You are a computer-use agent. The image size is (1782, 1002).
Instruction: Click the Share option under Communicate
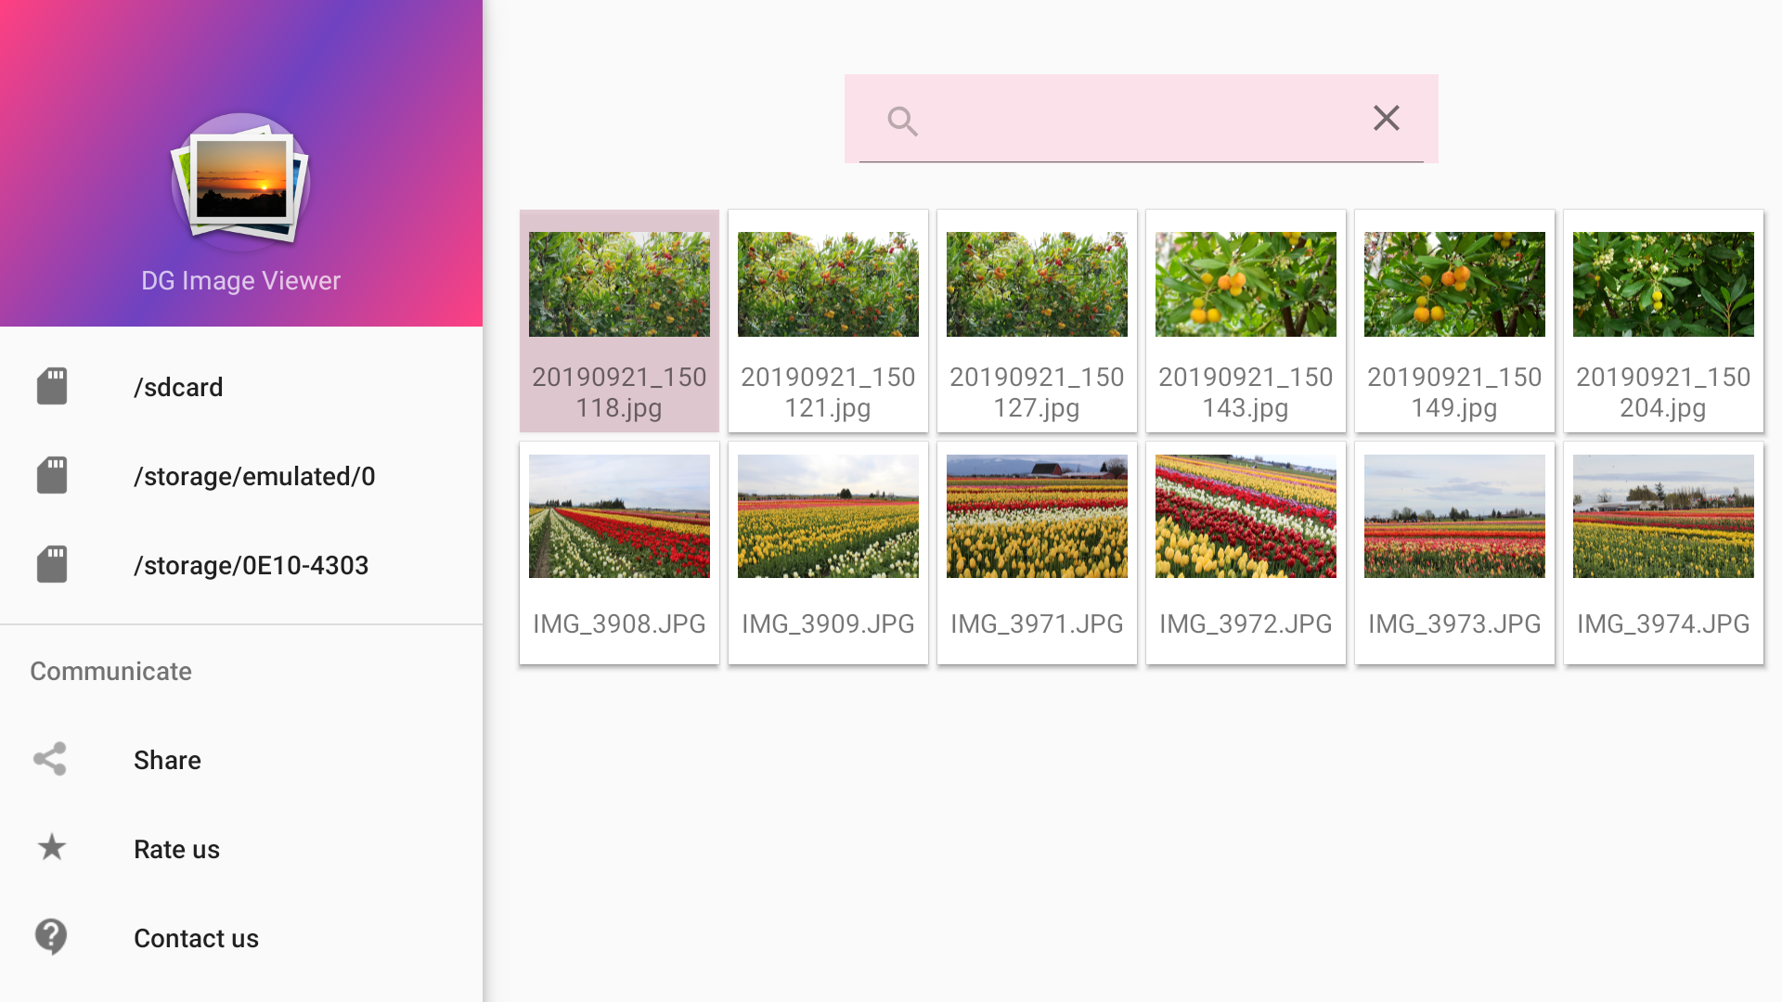tap(167, 760)
